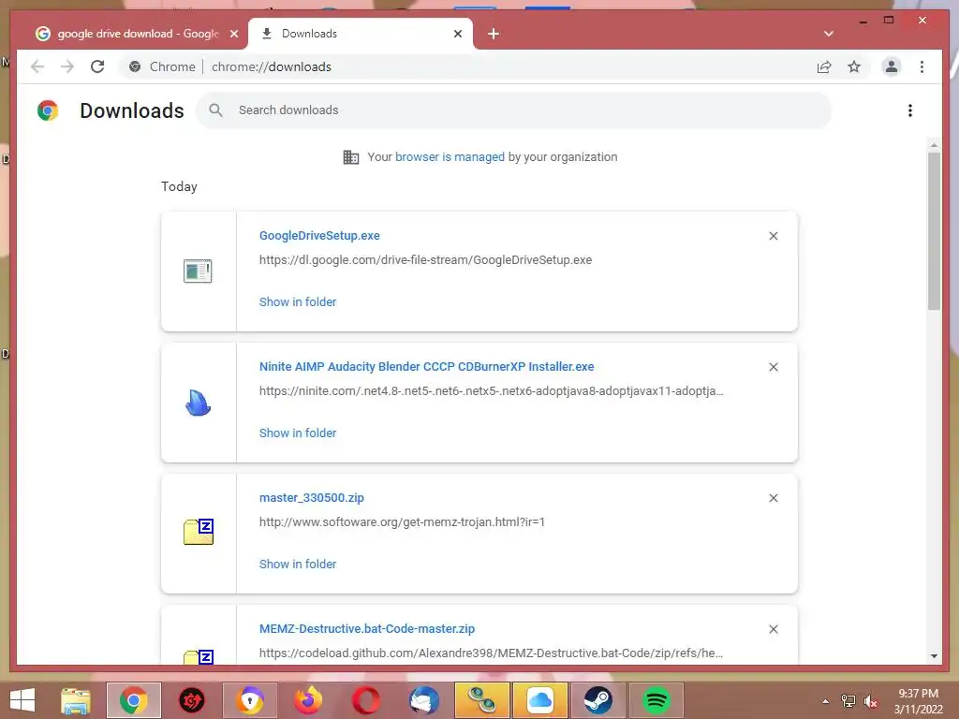This screenshot has height=719, width=959.
Task: Click the network icon in system tray
Action: 848,701
